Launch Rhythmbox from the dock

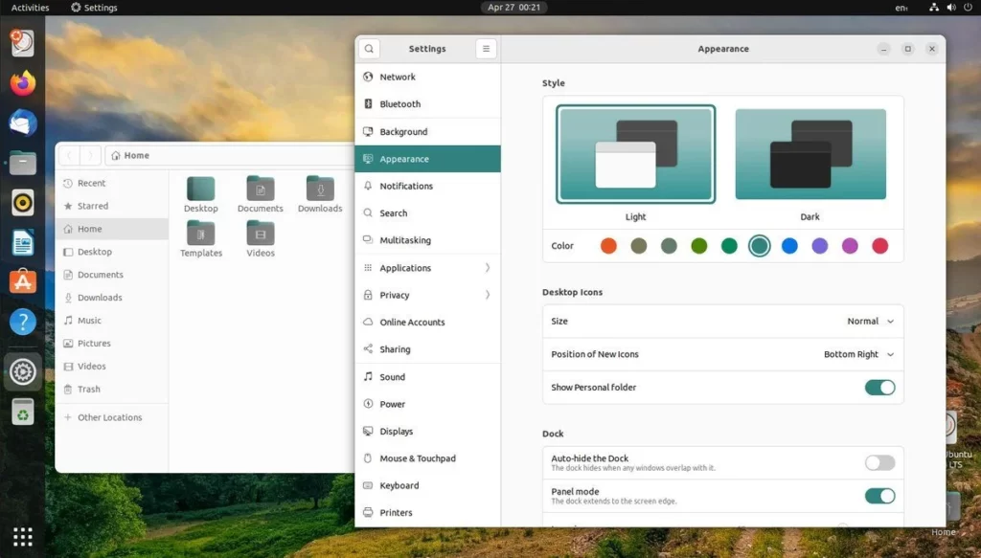(x=23, y=203)
